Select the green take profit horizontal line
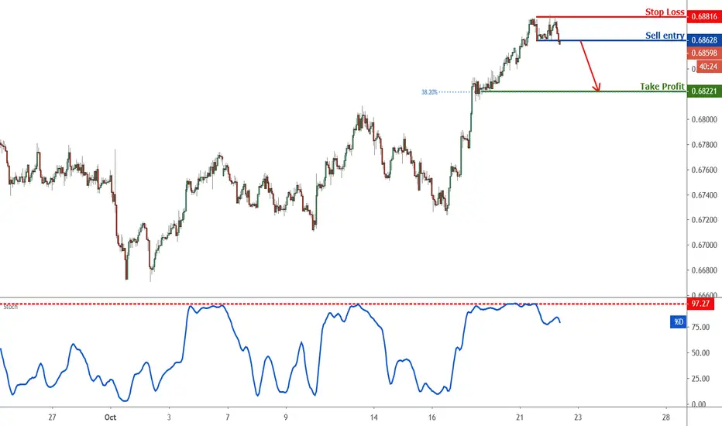 583,91
